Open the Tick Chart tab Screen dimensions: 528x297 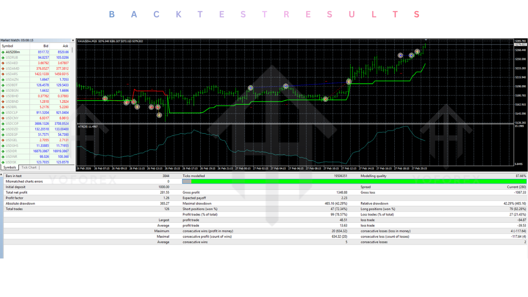pyautogui.click(x=28, y=167)
